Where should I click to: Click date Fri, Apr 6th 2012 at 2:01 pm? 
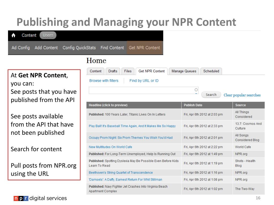tap(203, 138)
